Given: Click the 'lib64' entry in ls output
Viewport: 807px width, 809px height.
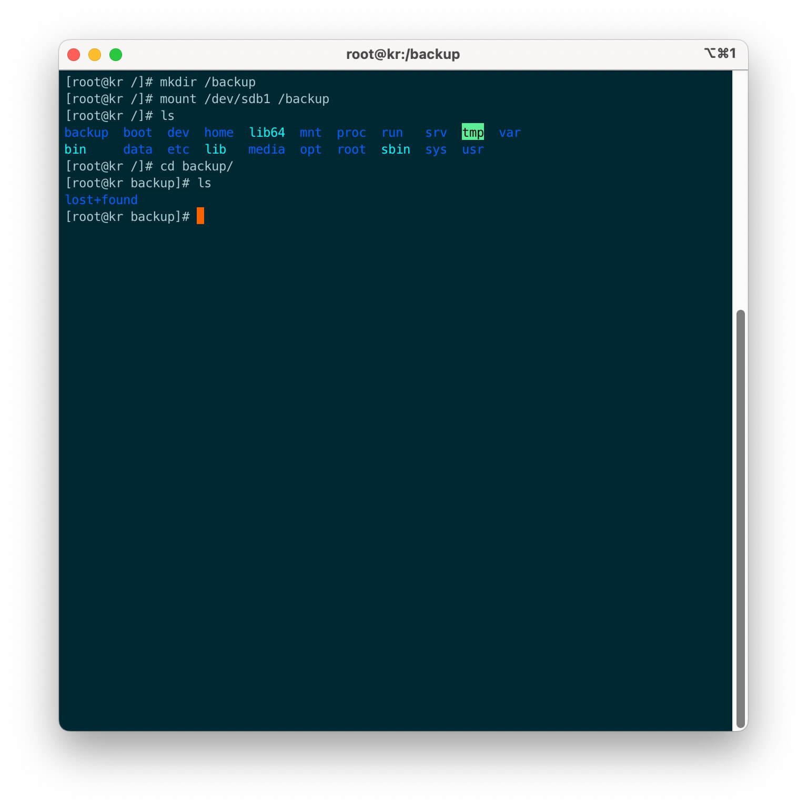Looking at the screenshot, I should [x=267, y=133].
